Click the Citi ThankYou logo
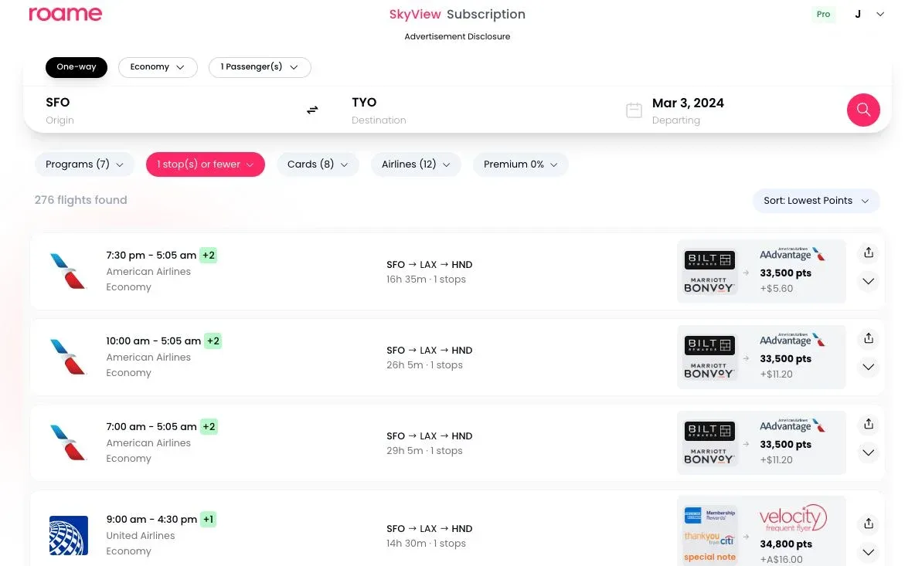The width and height of the screenshot is (915, 566). coord(709,538)
